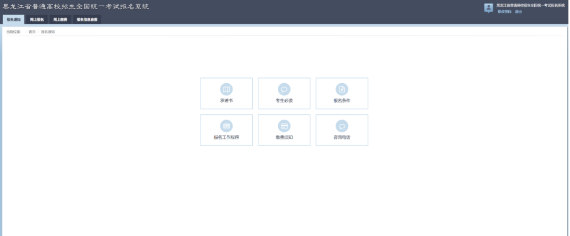
Task: Click 报名通知 in the breadcrumb path
Action: click(48, 32)
